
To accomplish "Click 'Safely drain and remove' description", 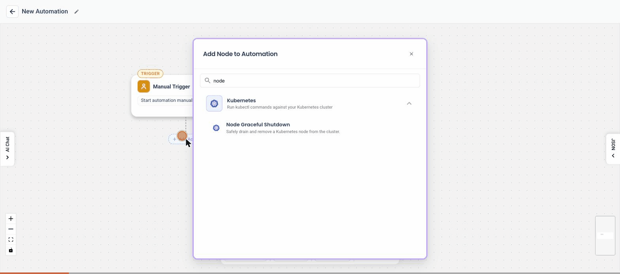I will 283,131.
